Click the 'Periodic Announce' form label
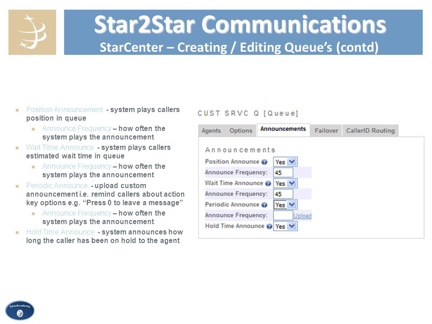 click(232, 205)
